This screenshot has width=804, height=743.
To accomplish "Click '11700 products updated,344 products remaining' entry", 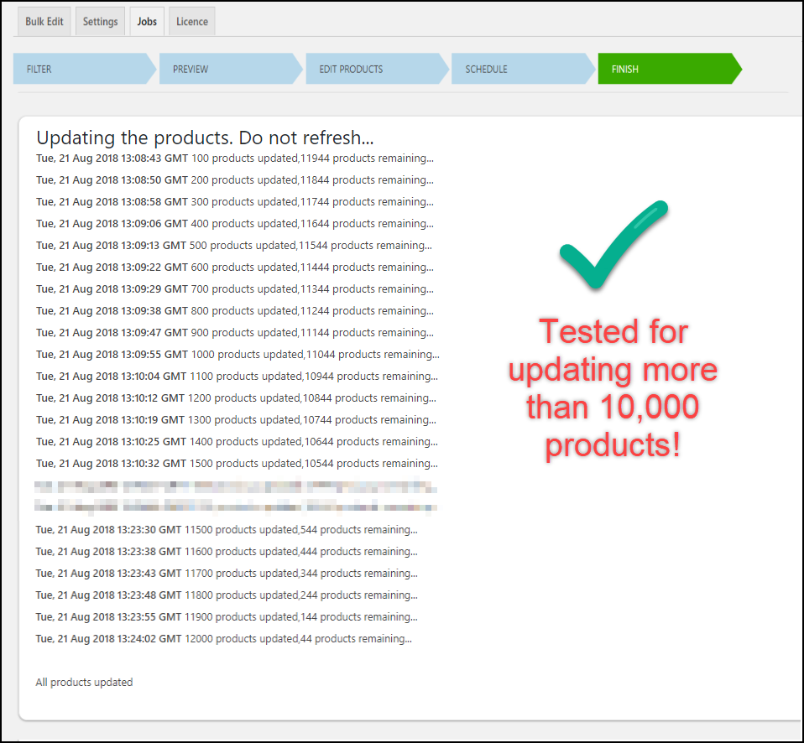I will pos(227,574).
